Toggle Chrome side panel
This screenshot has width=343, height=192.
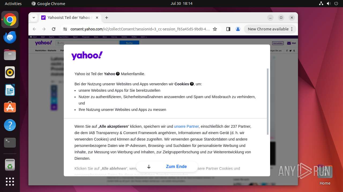228,29
